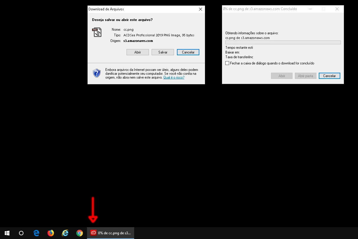Open the 'Qual é o risco?' link
358x239 pixels.
pos(174,77)
